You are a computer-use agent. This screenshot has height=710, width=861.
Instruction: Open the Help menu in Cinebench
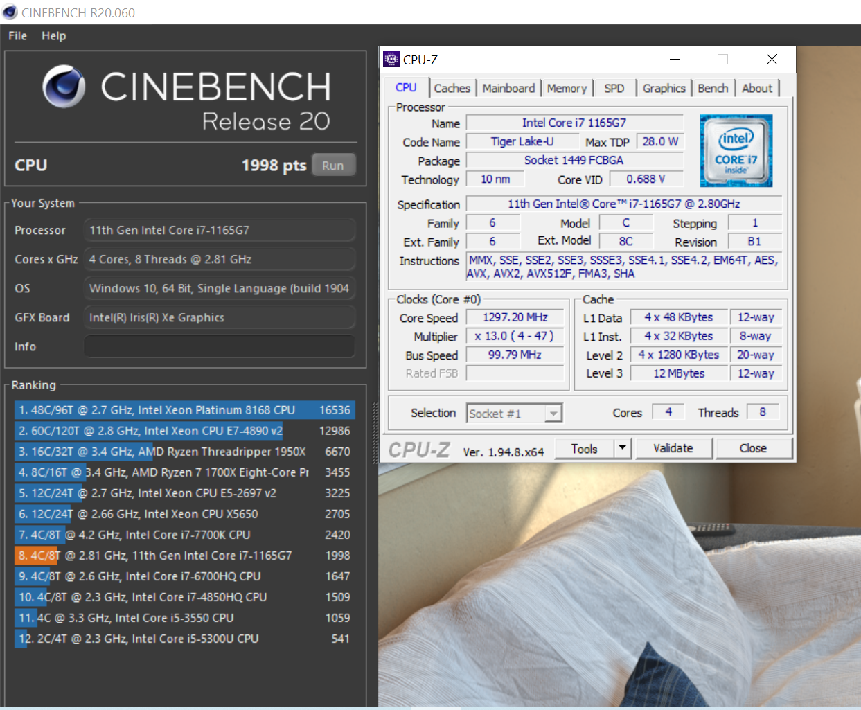click(53, 36)
